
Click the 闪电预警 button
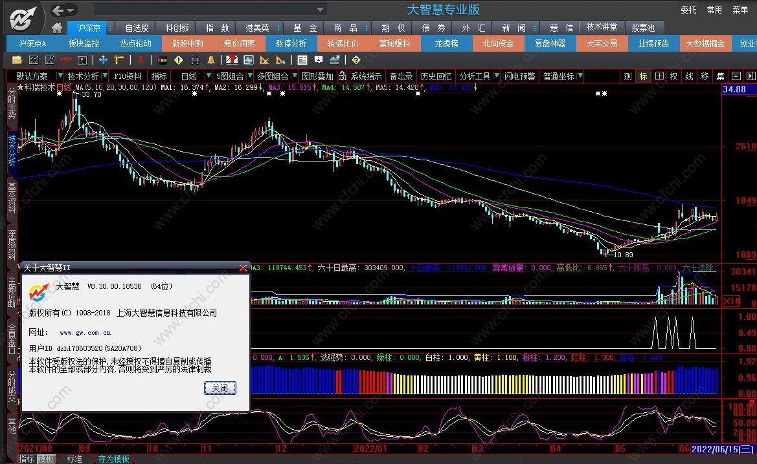tap(519, 76)
